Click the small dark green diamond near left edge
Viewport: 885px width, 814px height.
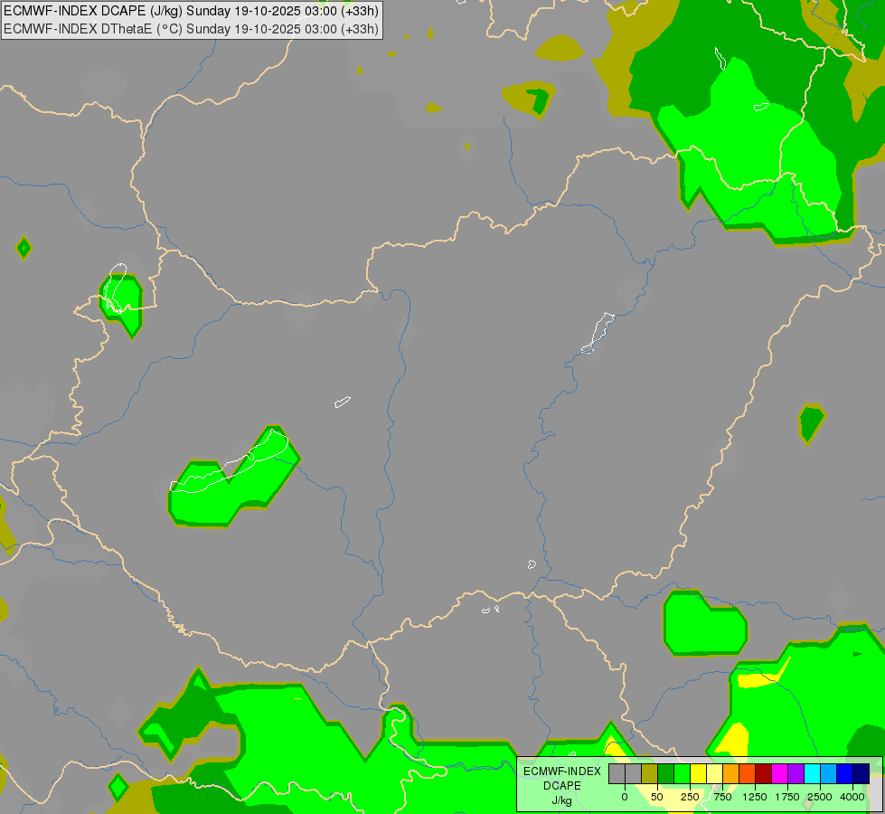(24, 248)
